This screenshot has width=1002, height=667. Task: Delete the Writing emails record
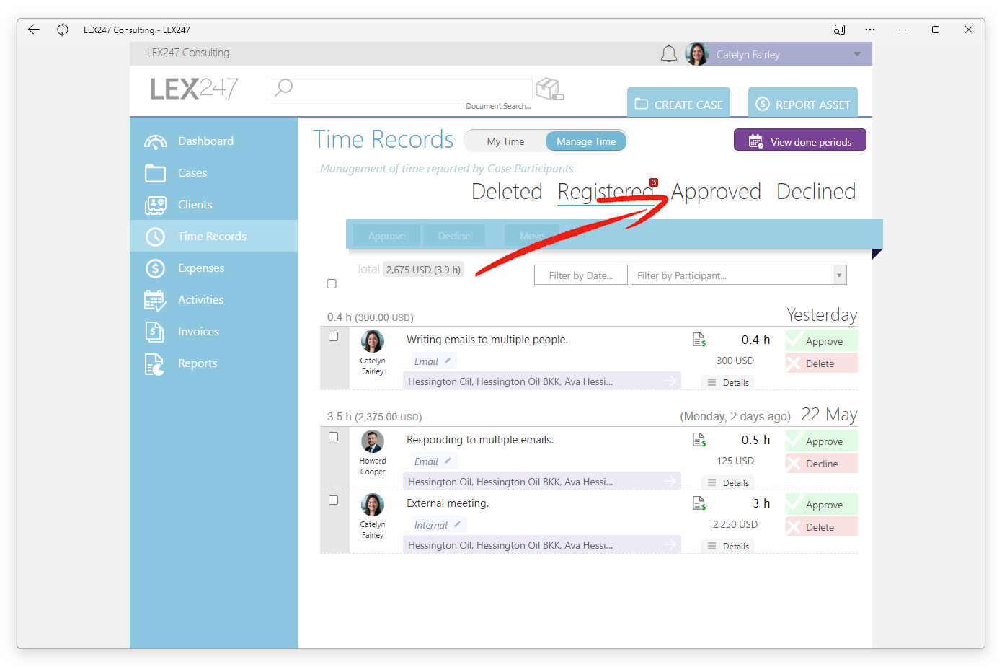coord(822,363)
